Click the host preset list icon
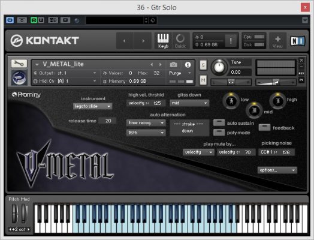 [65, 20]
